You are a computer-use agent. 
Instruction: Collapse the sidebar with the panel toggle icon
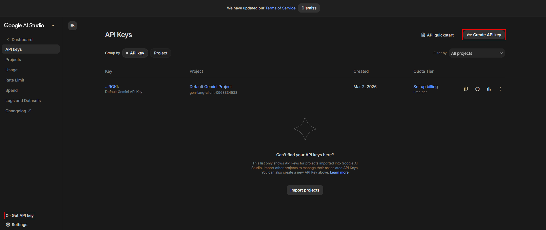[73, 26]
